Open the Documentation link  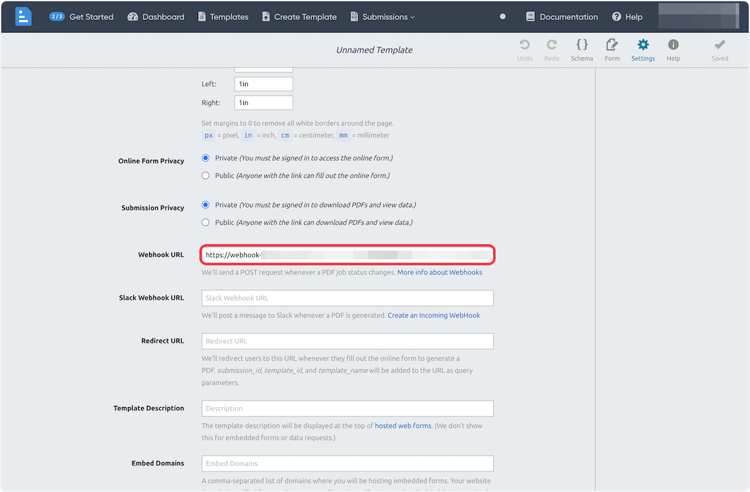pos(562,17)
